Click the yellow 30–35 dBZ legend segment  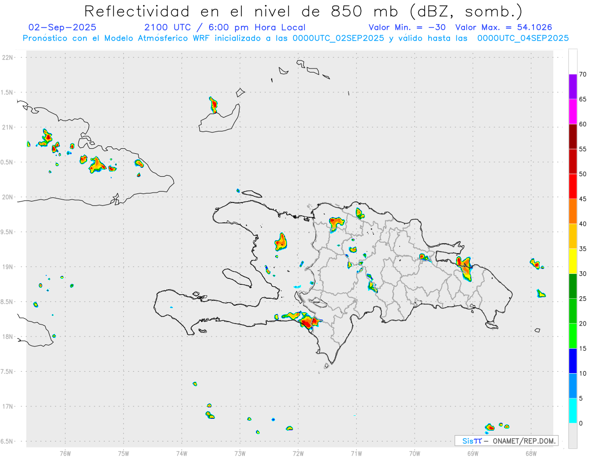click(573, 262)
